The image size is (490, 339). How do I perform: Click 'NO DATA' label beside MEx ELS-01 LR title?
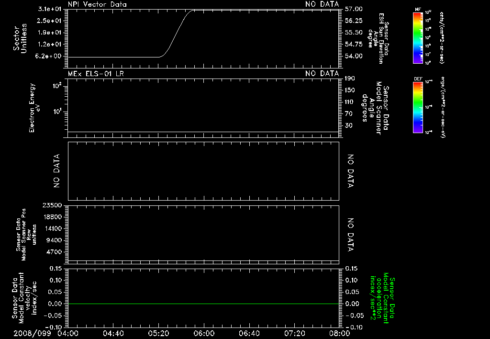[322, 74]
